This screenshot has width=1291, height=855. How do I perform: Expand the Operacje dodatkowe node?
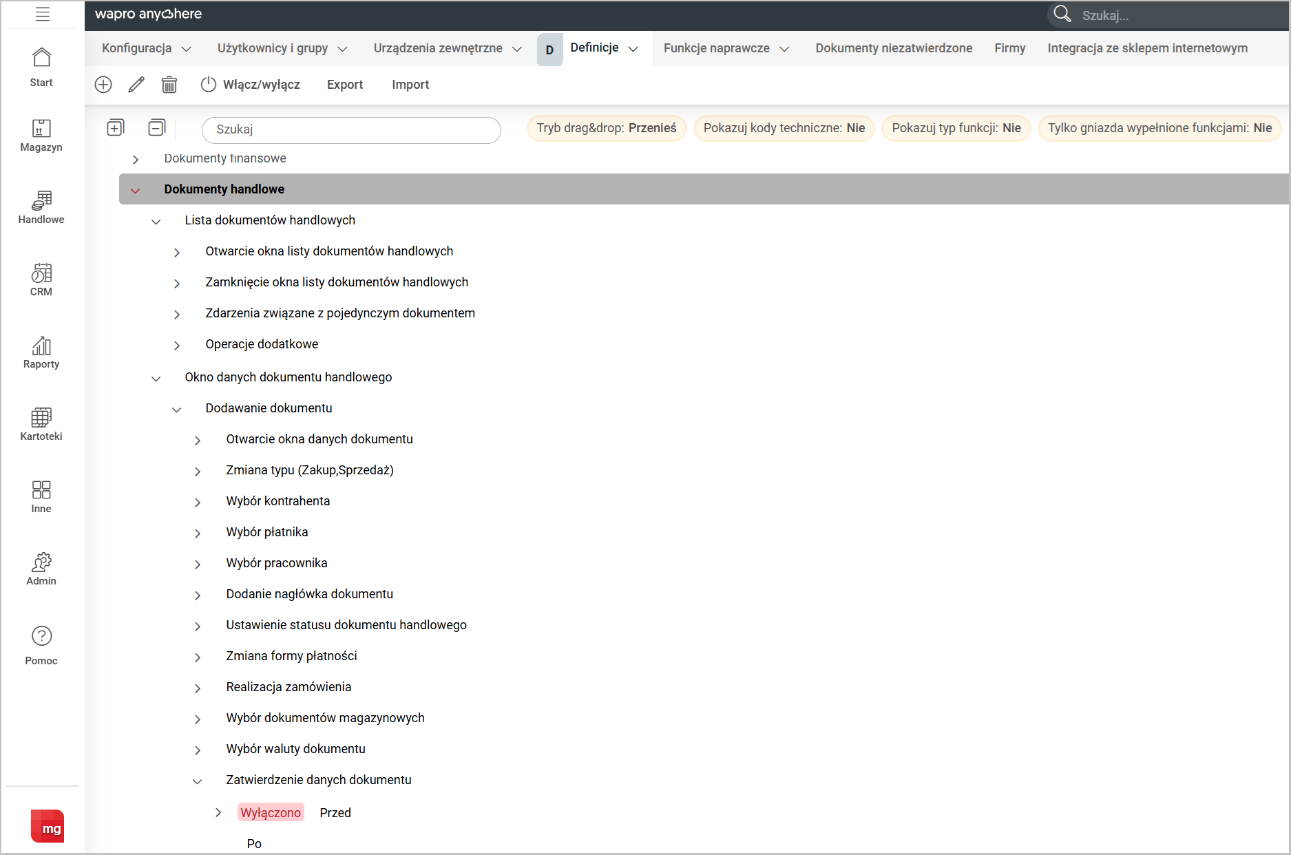(177, 346)
